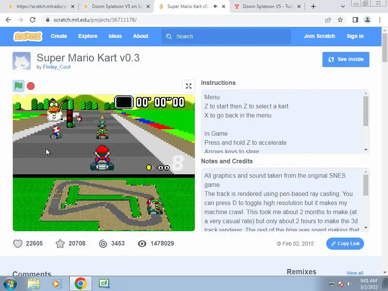Click the views eye icon
The image size is (388, 291).
pyautogui.click(x=142, y=244)
